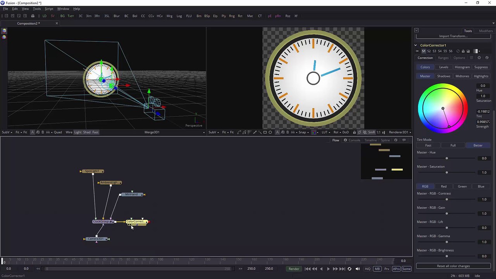Click the Master - Saturation slider handle
Screen dimensions: 496x279
tap(447, 172)
